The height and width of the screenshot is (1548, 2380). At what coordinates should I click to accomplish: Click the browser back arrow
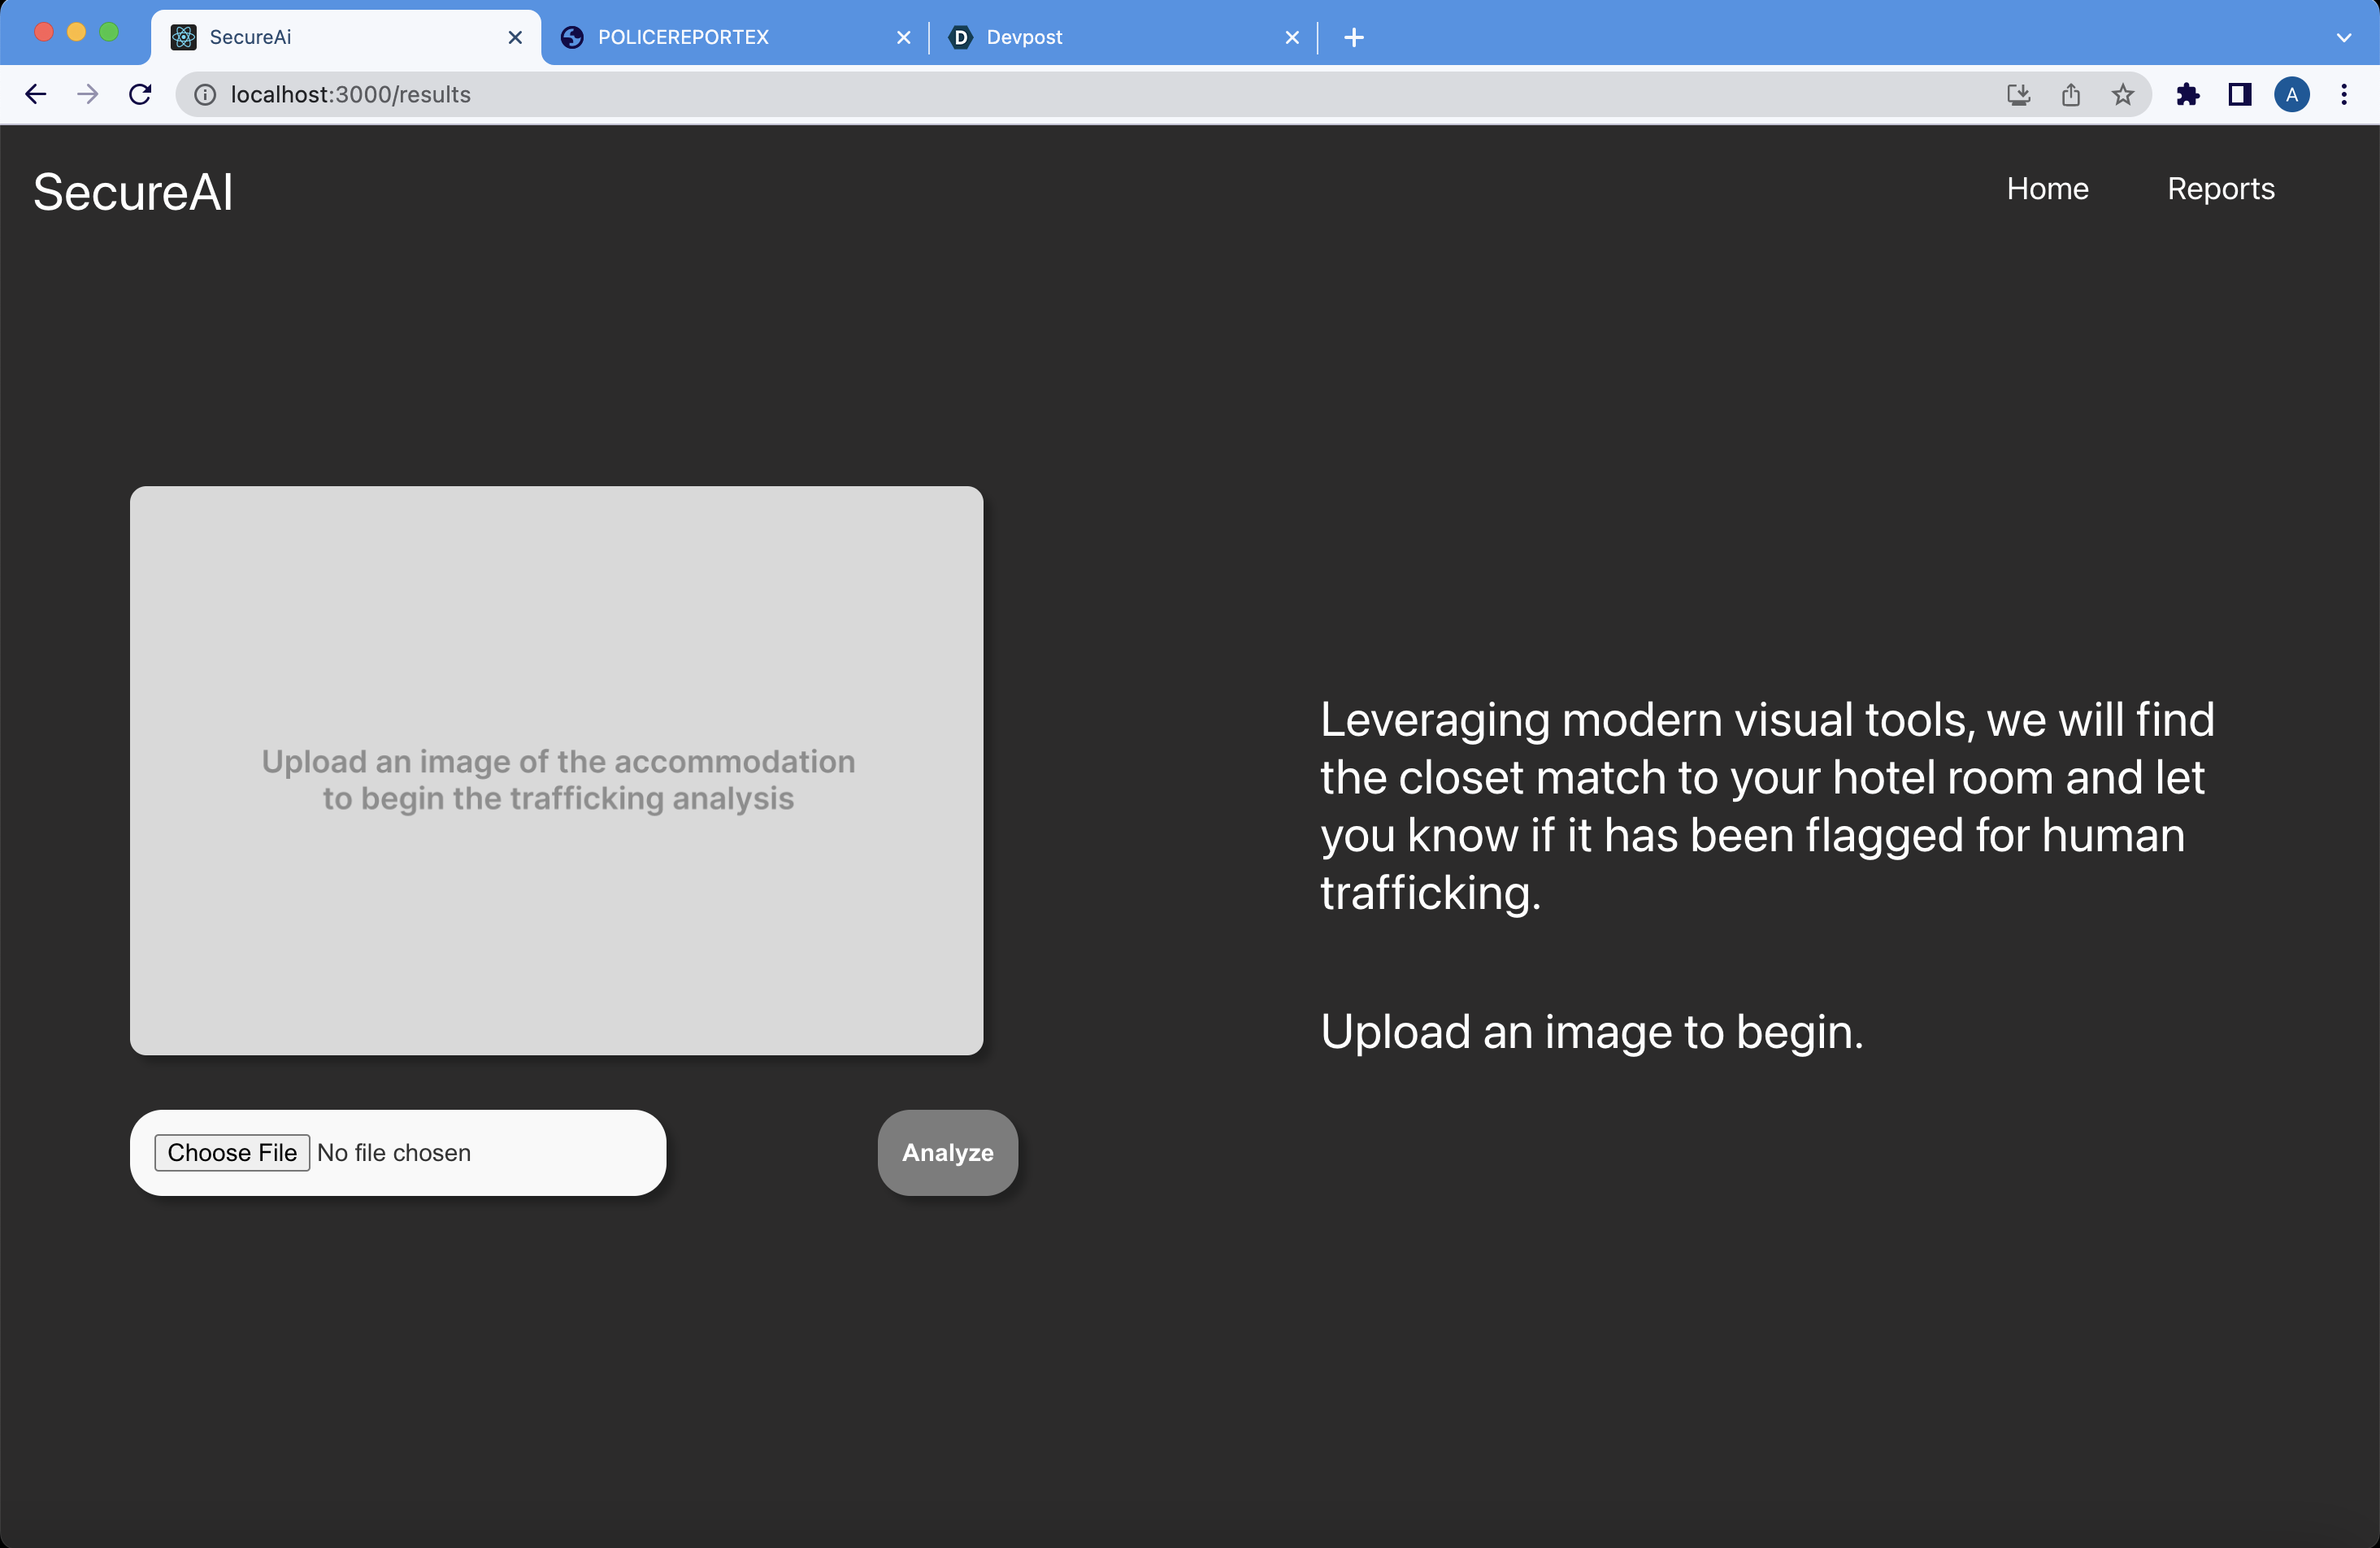point(36,94)
